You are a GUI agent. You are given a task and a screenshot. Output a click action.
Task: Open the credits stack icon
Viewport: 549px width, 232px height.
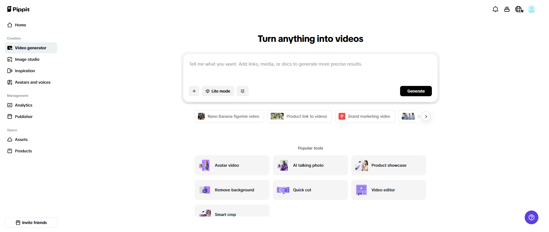(507, 9)
